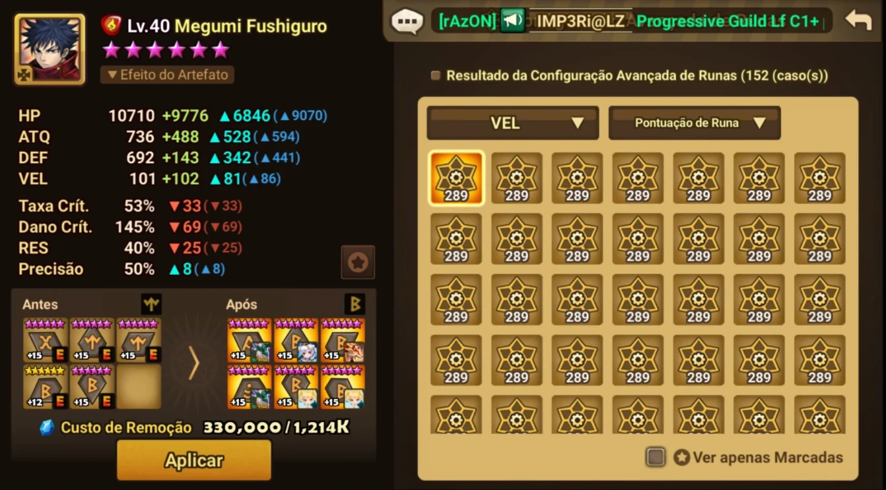This screenshot has width=886, height=490.
Task: Click the guild chat message banner
Action: (x=631, y=21)
